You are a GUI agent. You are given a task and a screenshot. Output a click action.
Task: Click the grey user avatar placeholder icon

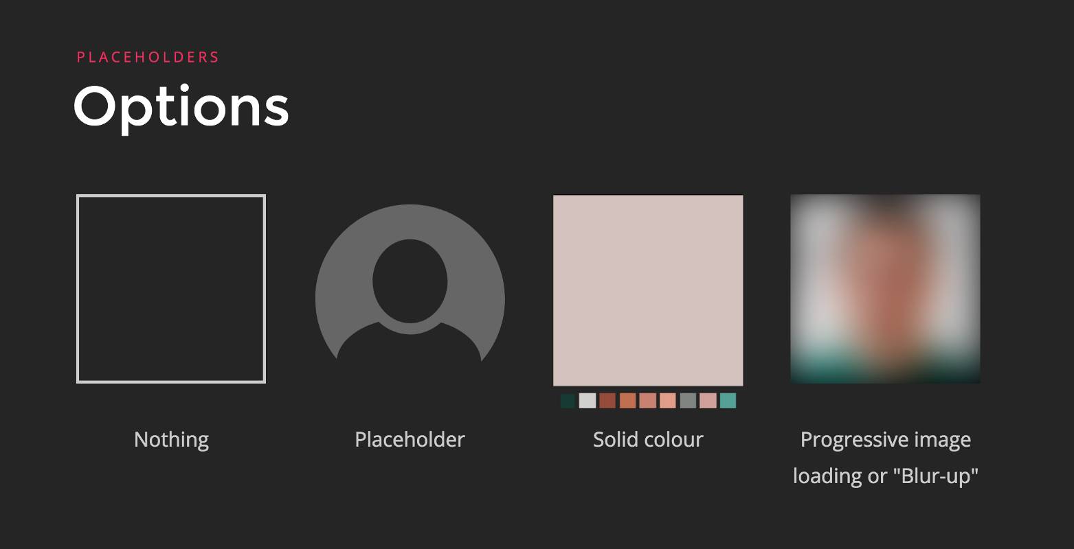click(x=410, y=288)
